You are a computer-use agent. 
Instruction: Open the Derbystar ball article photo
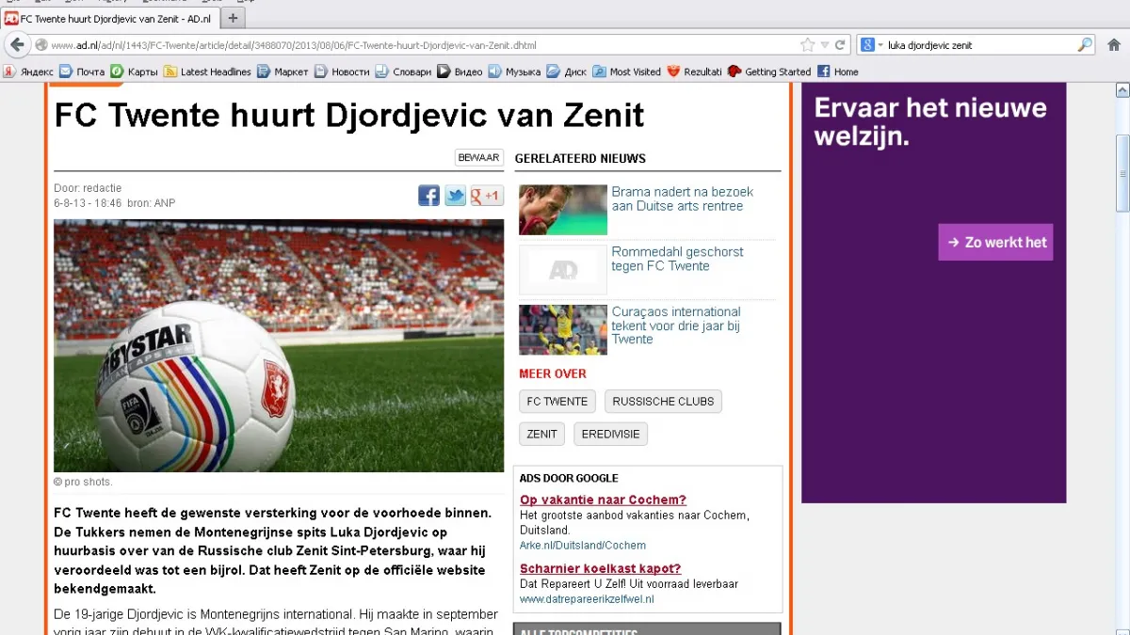point(279,345)
